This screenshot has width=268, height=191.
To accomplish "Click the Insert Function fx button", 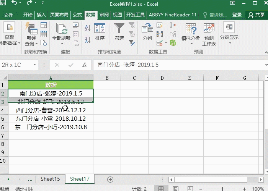I will pyautogui.click(x=85, y=65).
